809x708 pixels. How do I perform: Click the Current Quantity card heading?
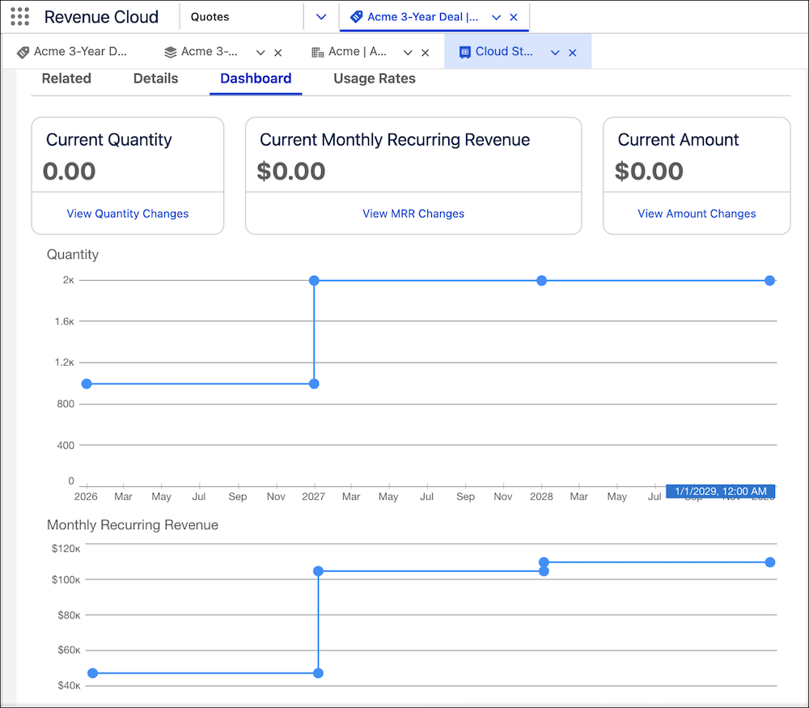(x=109, y=140)
